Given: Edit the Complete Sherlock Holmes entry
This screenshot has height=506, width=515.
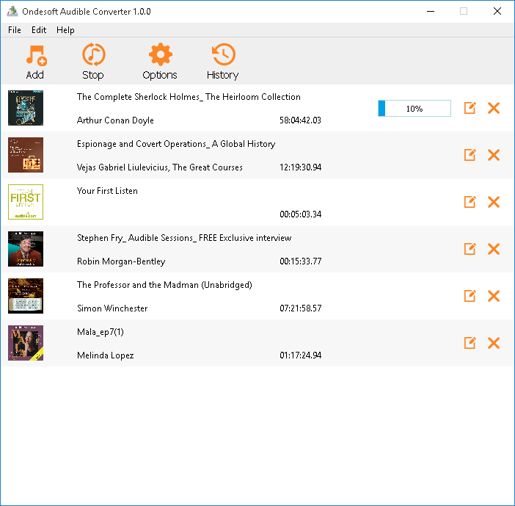Looking at the screenshot, I should click(470, 108).
